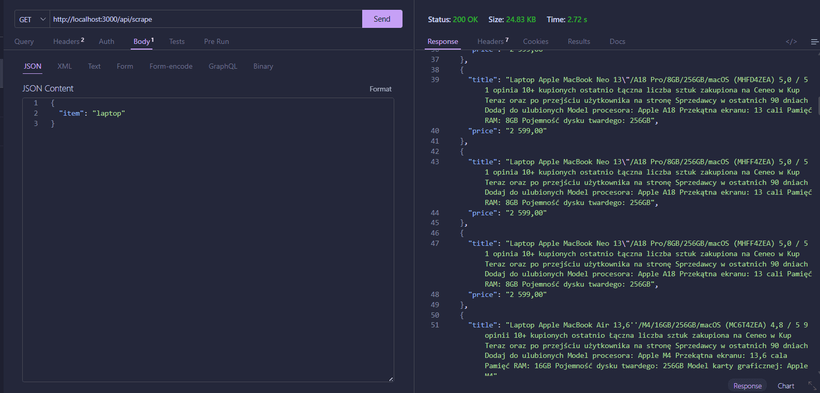Open the code snippet view icon
Viewport: 820px width, 393px height.
point(791,42)
